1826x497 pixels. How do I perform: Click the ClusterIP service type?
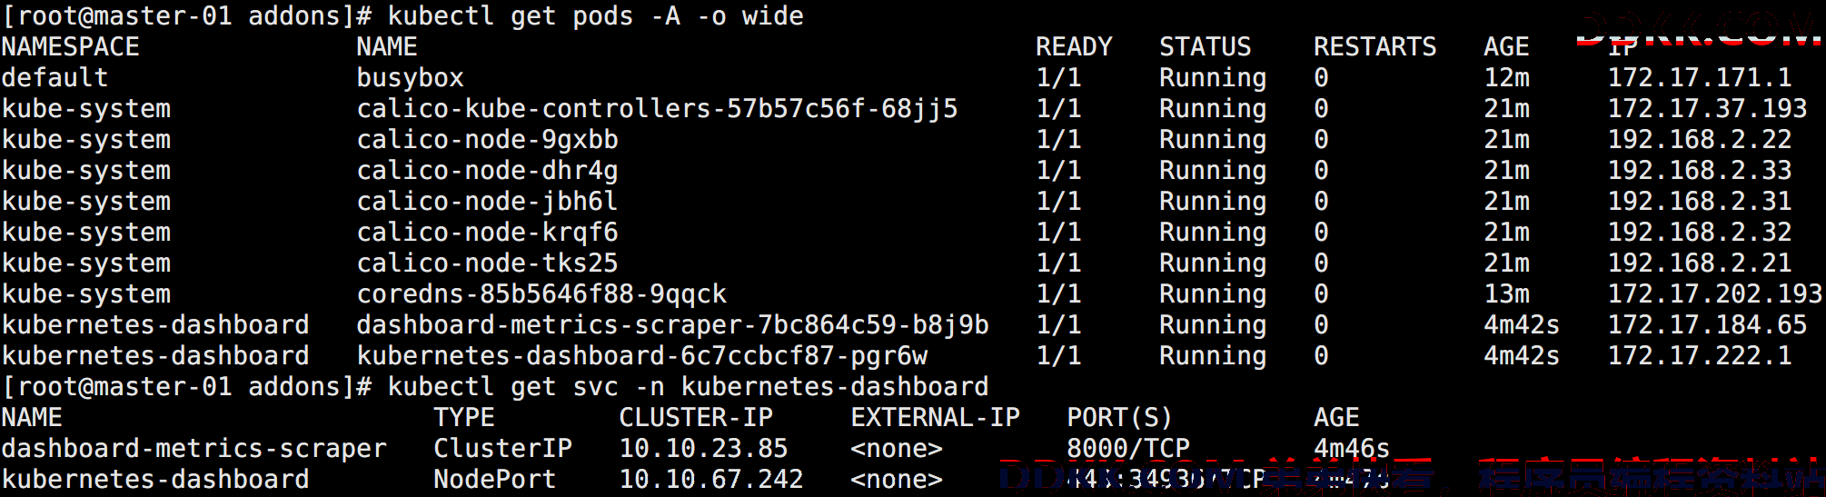point(503,449)
